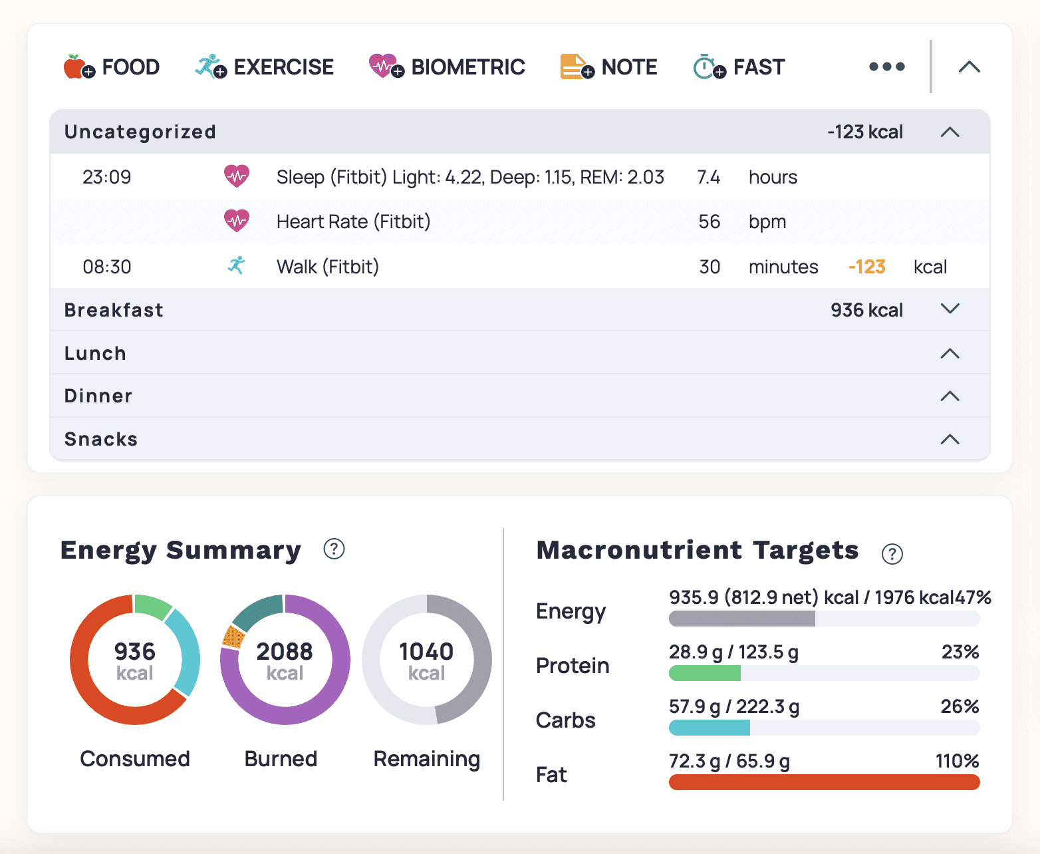Click the FOOD apple icon to log food

[76, 67]
